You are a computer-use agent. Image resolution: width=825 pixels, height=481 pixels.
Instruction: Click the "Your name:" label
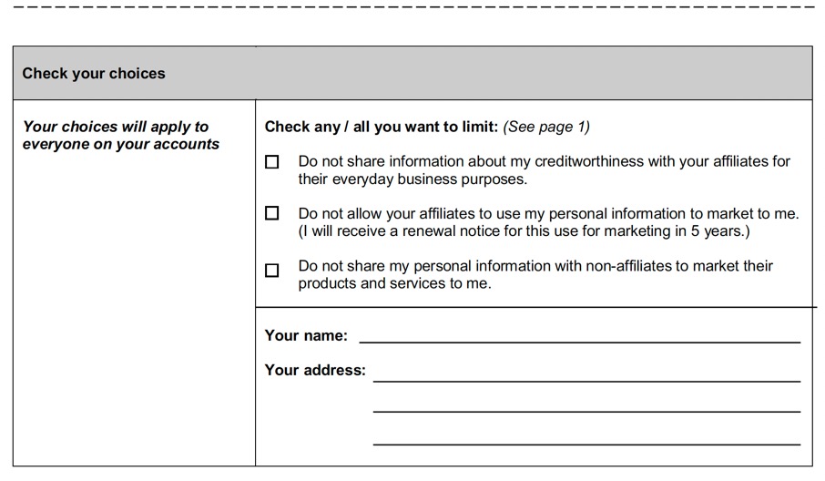click(x=306, y=336)
